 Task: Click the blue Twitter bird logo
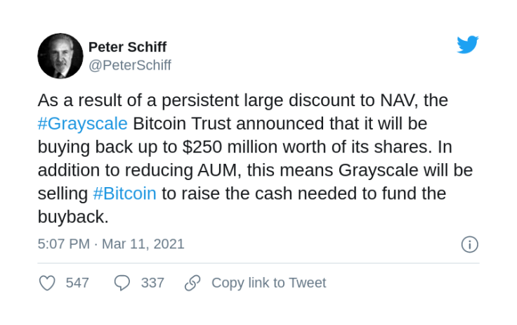point(468,44)
